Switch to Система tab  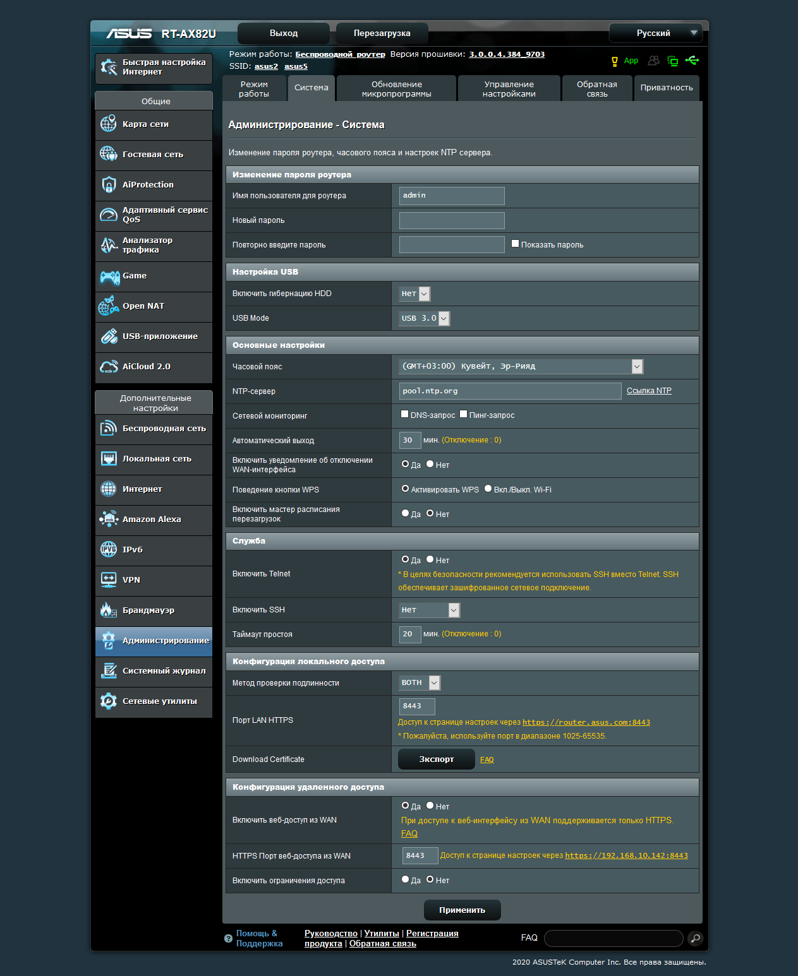[x=311, y=88]
